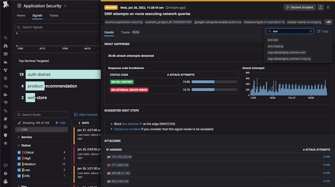Click the chain-link icon in sidebar
335x187 pixels.
(x=6, y=111)
